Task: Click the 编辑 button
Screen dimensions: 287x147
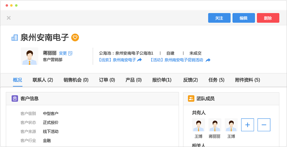Action: pos(244,18)
